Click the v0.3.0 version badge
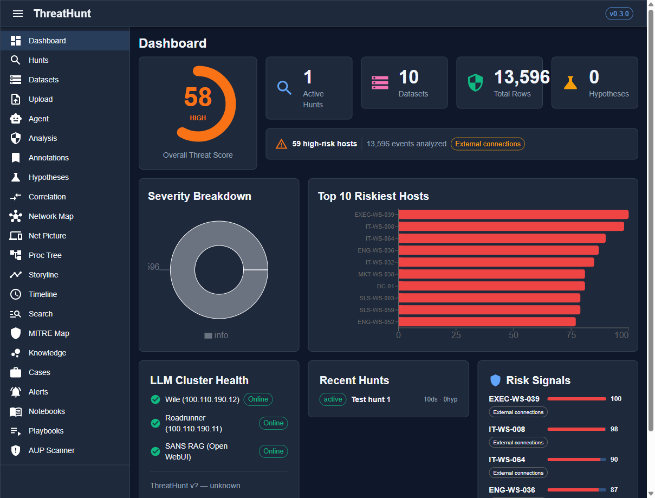The width and height of the screenshot is (655, 498). click(619, 14)
